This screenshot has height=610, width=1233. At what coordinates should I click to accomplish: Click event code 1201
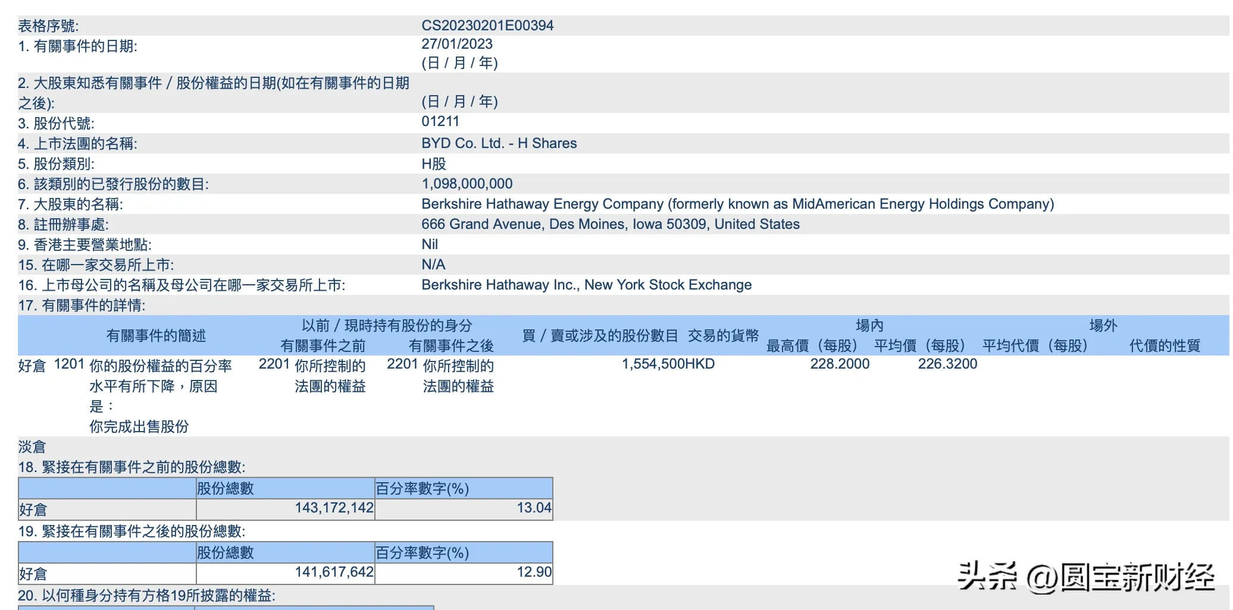pos(69,364)
